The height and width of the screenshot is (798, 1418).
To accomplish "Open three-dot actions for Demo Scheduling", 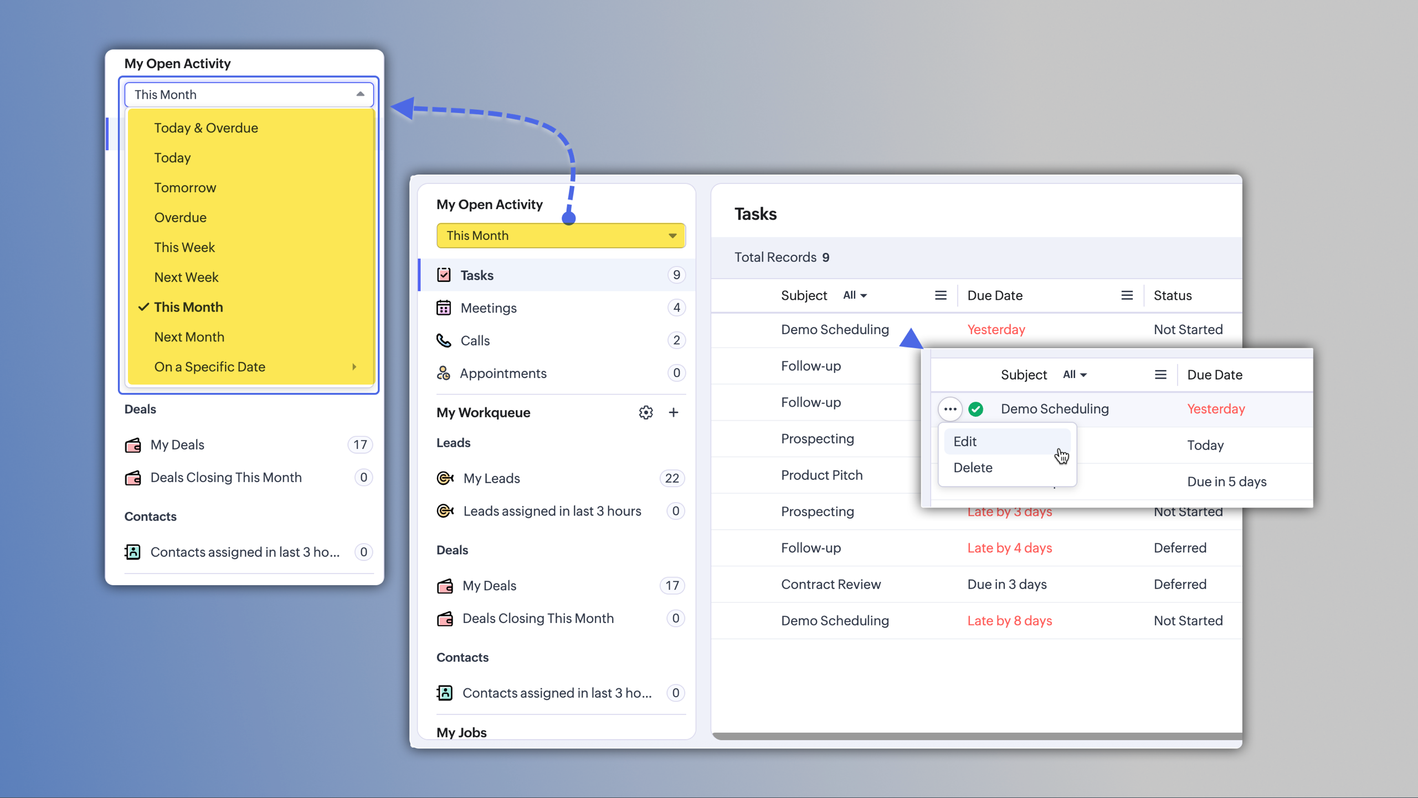I will click(x=950, y=409).
